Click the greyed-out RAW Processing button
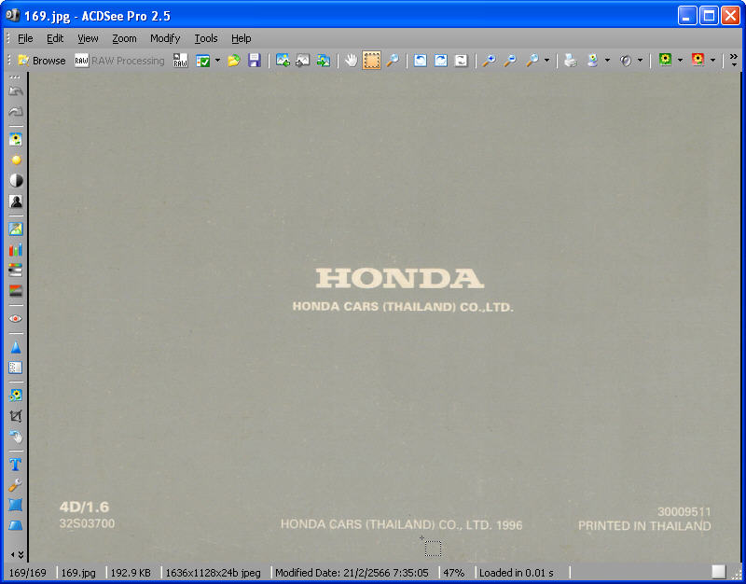 pos(119,61)
